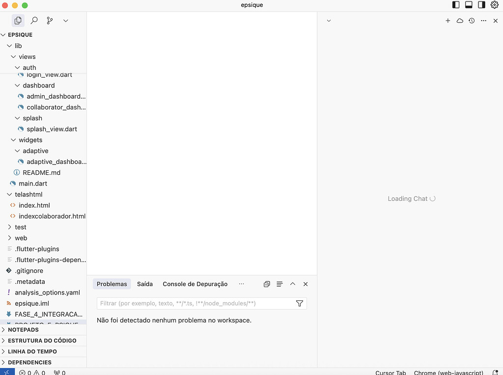Start a new chat with the plus icon
Image resolution: width=503 pixels, height=375 pixels.
tap(447, 21)
